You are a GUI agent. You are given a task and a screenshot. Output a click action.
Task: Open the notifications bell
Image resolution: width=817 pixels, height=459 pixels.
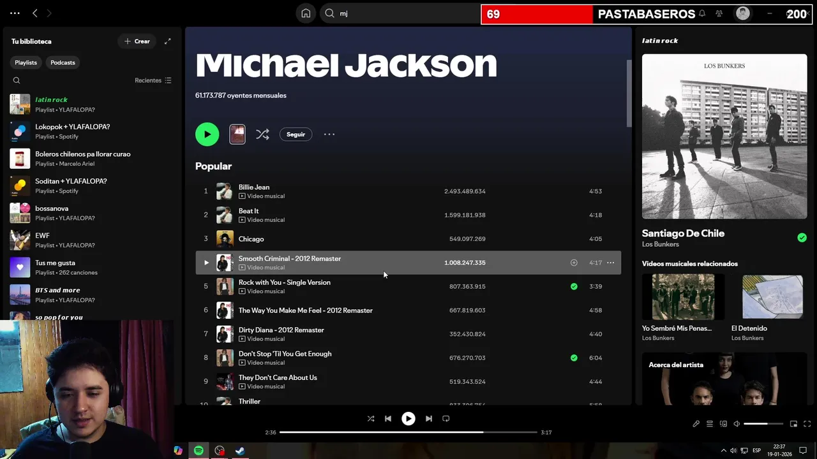tap(702, 13)
